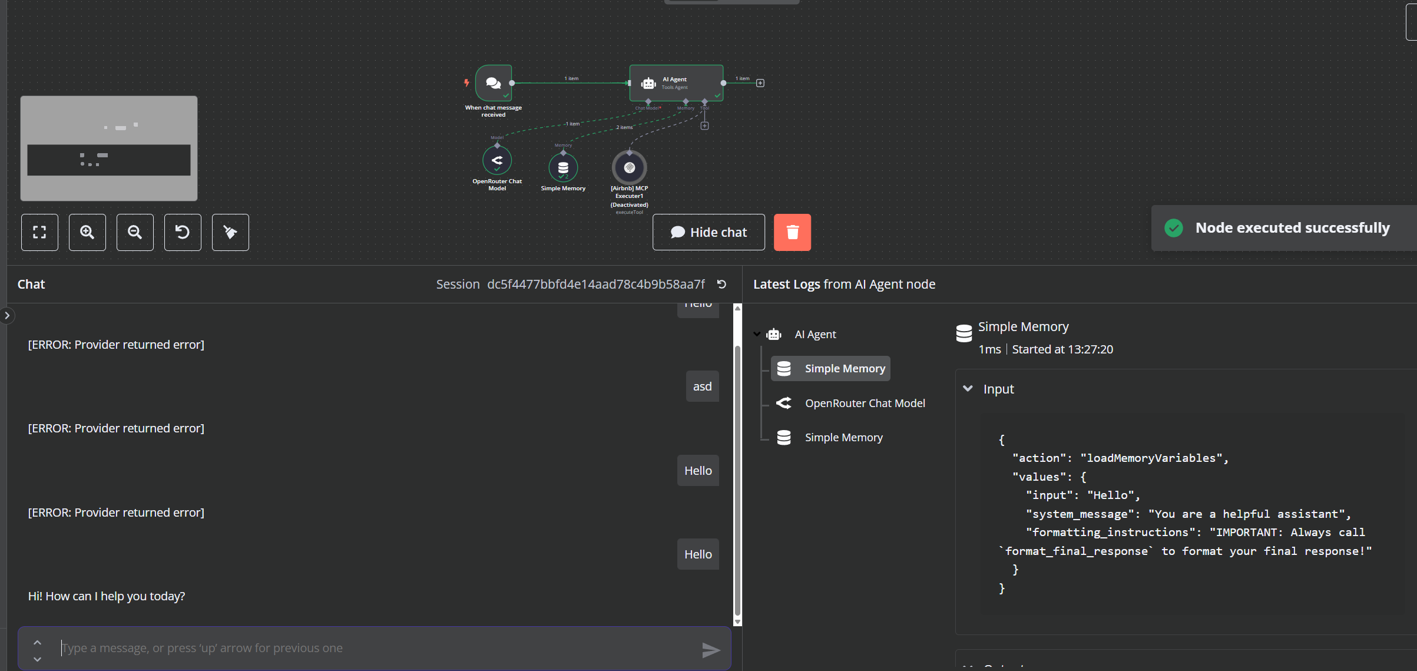The width and height of the screenshot is (1417, 671).
Task: Tidy up the workflow layout
Action: pos(230,232)
